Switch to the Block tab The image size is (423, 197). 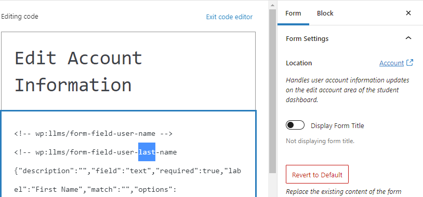[x=325, y=13]
